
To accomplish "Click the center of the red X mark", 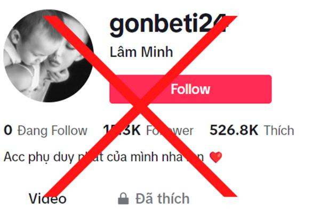I will pos(140,106).
